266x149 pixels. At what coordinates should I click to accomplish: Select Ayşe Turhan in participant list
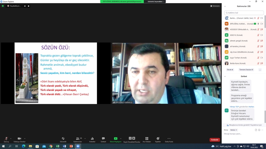click(x=237, y=58)
